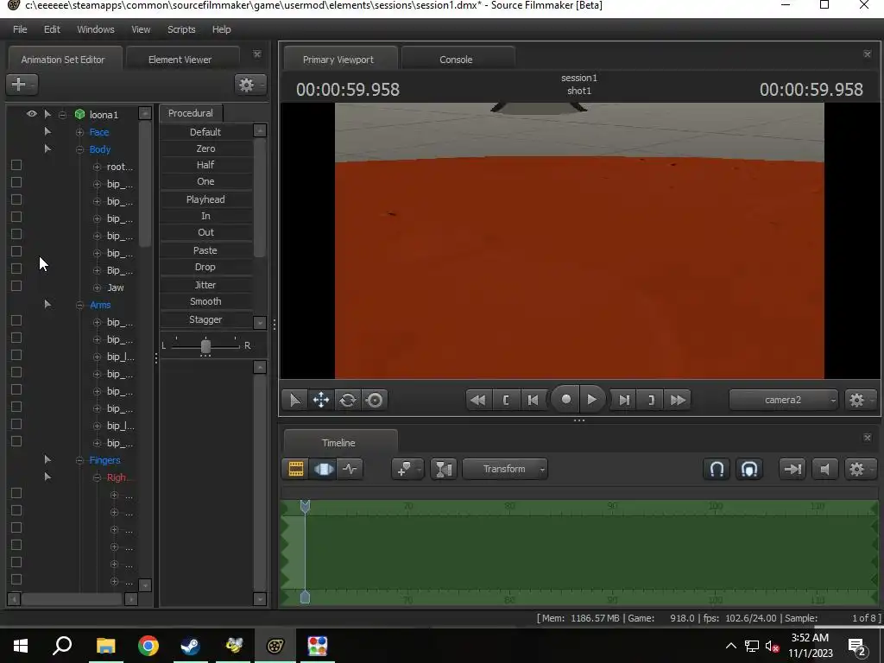Collapse the red Righ... subgroup
This screenshot has width=884, height=663.
tap(97, 477)
